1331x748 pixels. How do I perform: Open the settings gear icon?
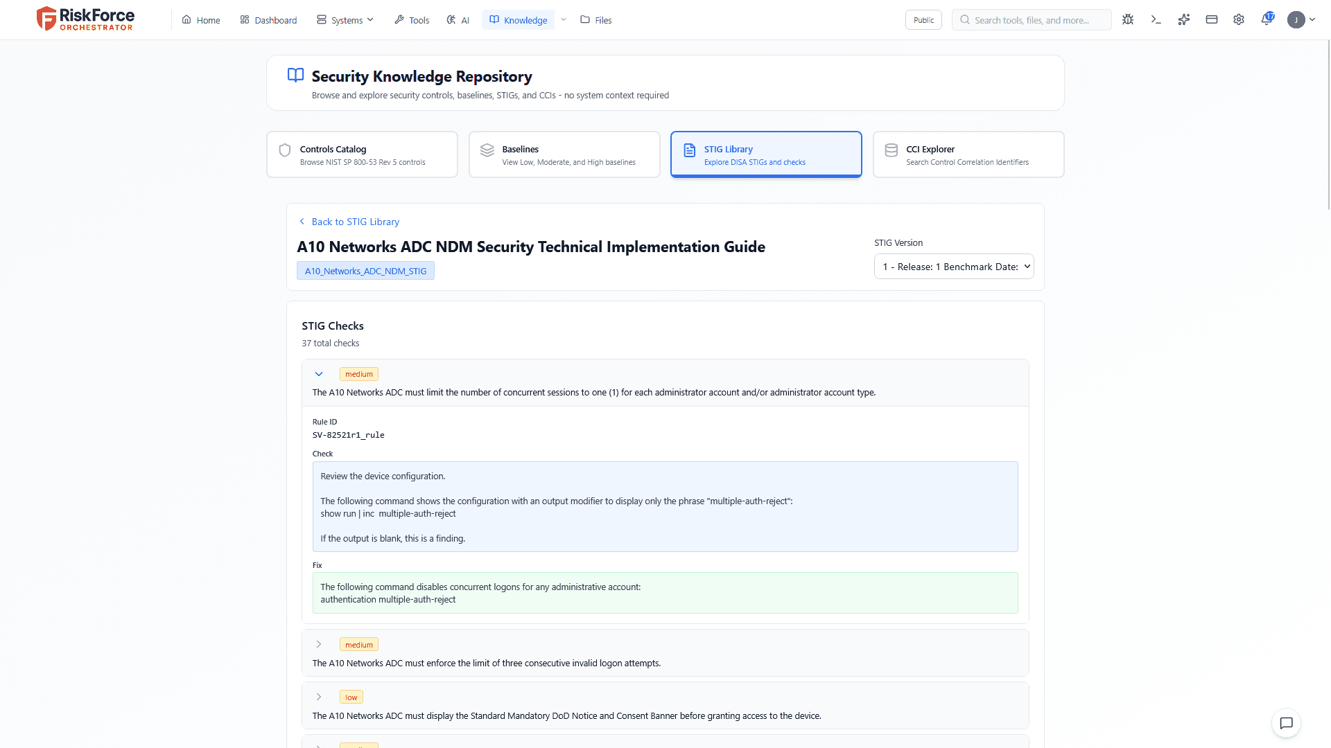[1239, 20]
